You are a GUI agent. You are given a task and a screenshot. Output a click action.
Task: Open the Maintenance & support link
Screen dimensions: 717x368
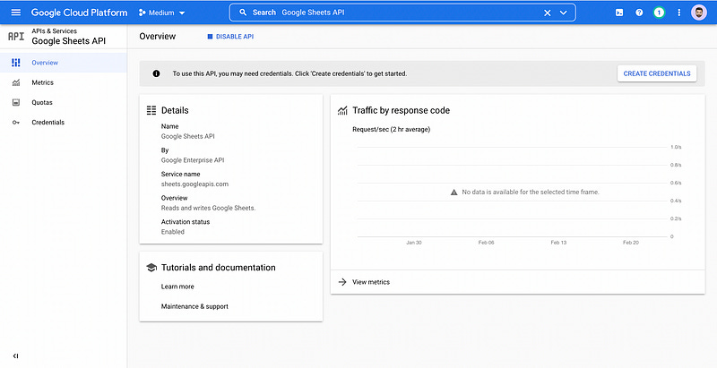(x=194, y=306)
